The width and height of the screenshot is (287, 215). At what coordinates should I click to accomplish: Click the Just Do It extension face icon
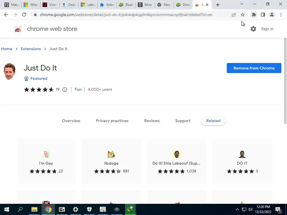point(10,71)
